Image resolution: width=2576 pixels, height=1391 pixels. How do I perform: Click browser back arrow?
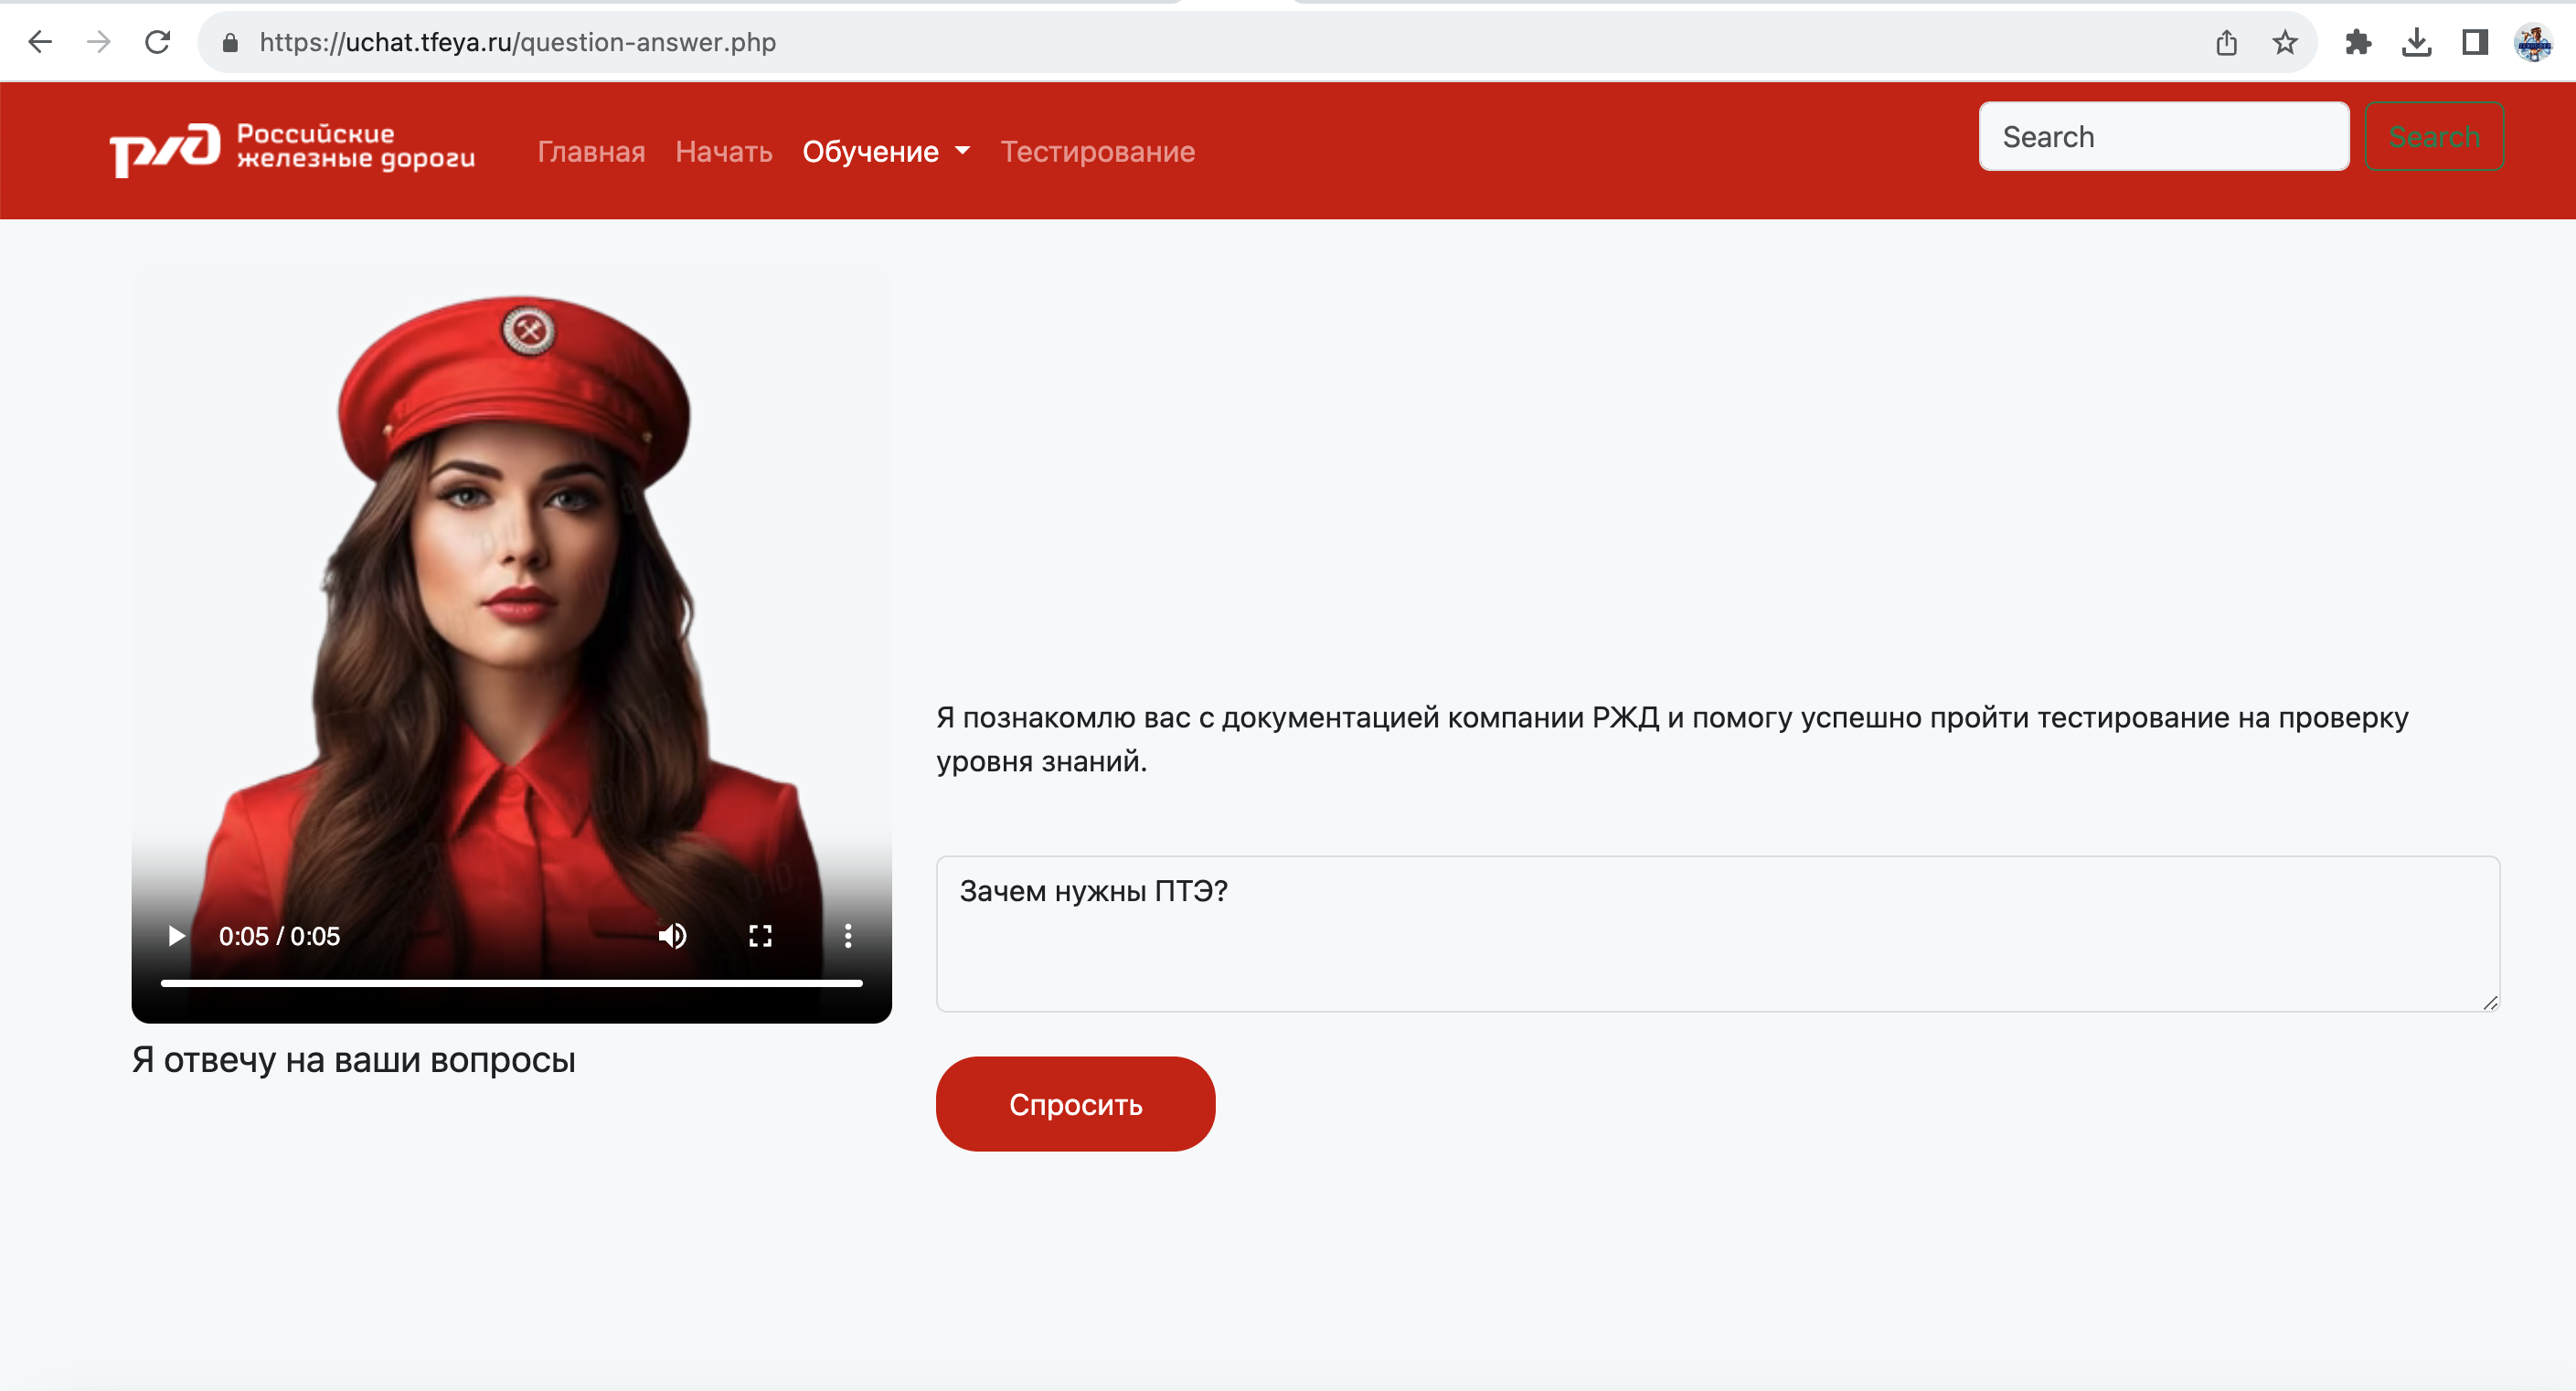tap(40, 42)
